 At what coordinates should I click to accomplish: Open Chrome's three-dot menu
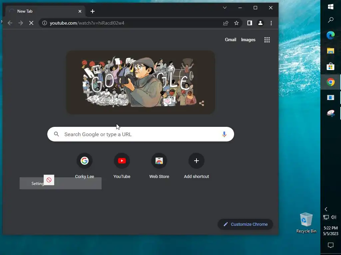(271, 23)
